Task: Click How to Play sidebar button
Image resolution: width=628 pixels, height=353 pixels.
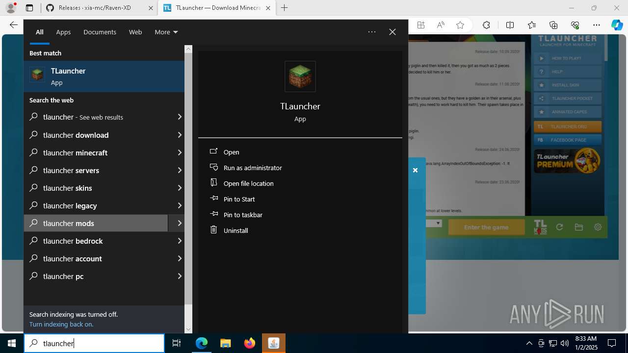Action: click(x=568, y=58)
